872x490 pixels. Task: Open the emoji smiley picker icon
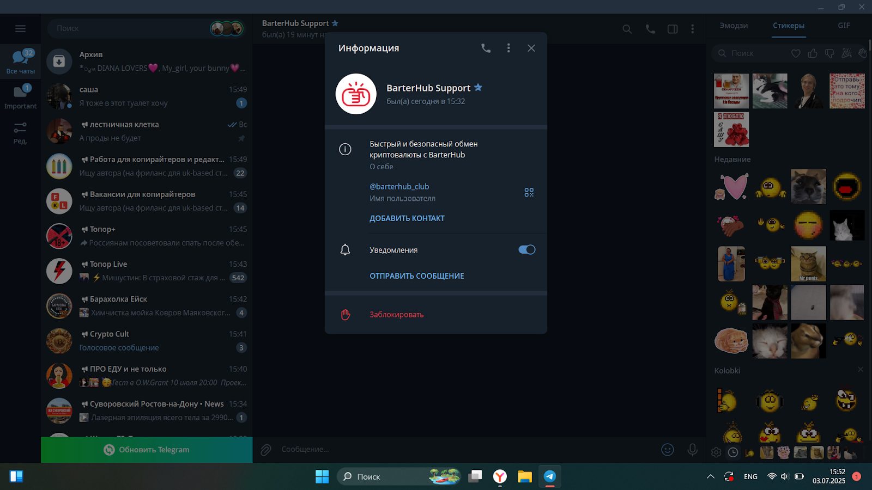point(668,450)
